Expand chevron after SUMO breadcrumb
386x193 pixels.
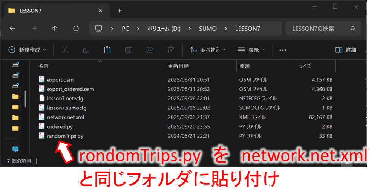[x=226, y=29]
